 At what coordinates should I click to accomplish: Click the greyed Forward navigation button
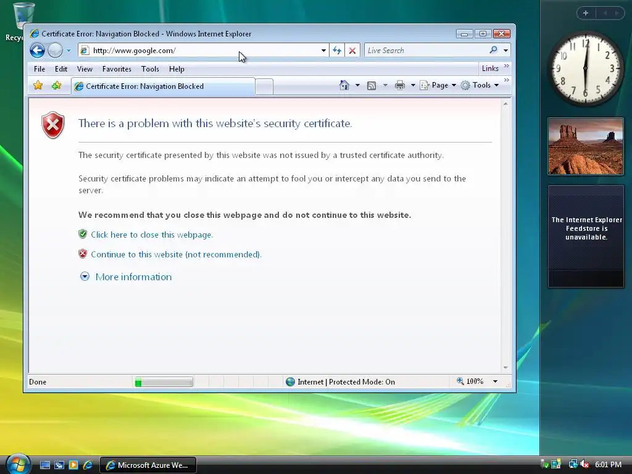pos(55,51)
